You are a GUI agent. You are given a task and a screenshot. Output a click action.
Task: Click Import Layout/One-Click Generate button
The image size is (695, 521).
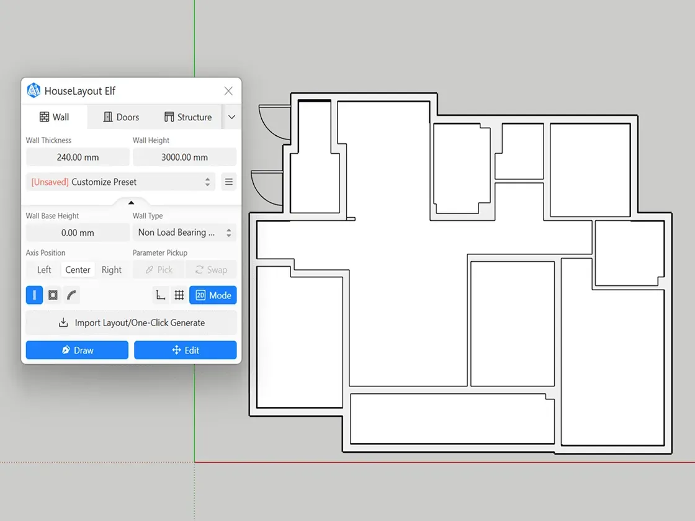[131, 323]
